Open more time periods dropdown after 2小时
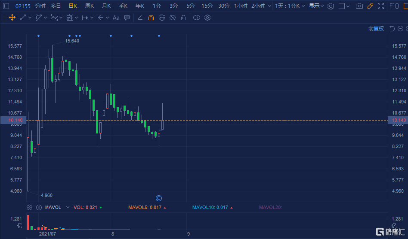The image size is (408, 239). (x=269, y=6)
